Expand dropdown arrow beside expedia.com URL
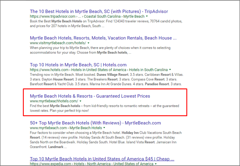Screen dimensions: 240x166 156,164
